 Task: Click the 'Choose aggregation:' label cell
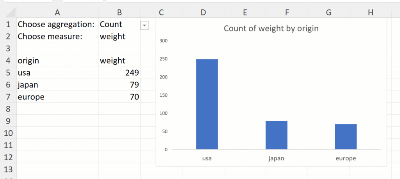[57, 24]
